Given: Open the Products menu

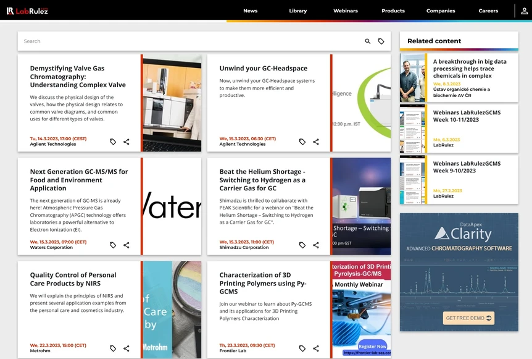Looking at the screenshot, I should (393, 11).
